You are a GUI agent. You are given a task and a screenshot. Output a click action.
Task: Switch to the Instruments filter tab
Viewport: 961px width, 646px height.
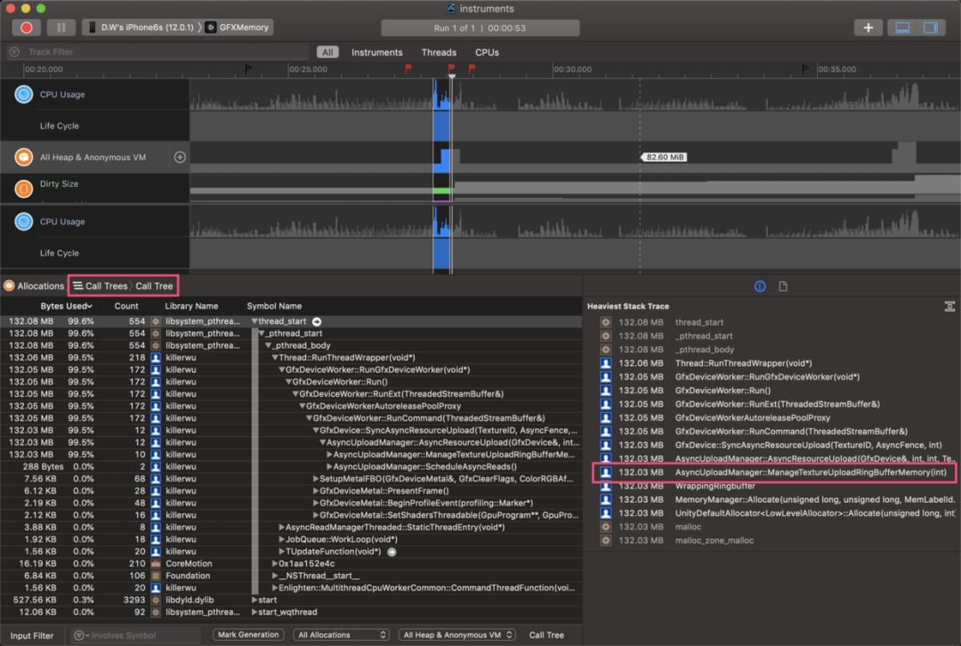pos(377,52)
